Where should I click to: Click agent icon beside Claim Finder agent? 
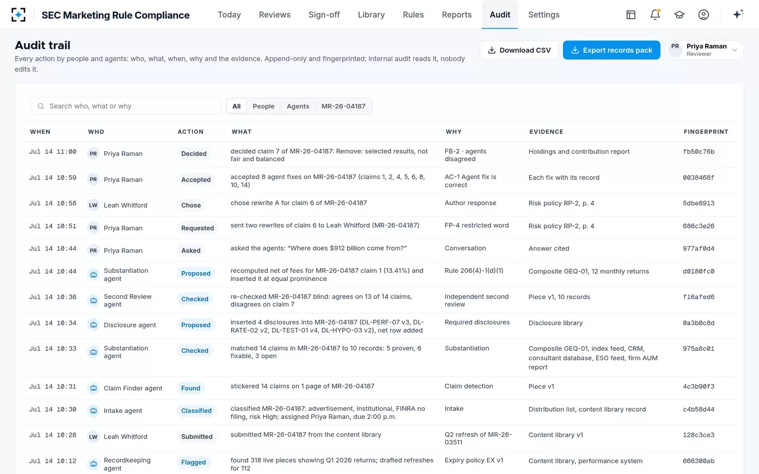coord(93,388)
